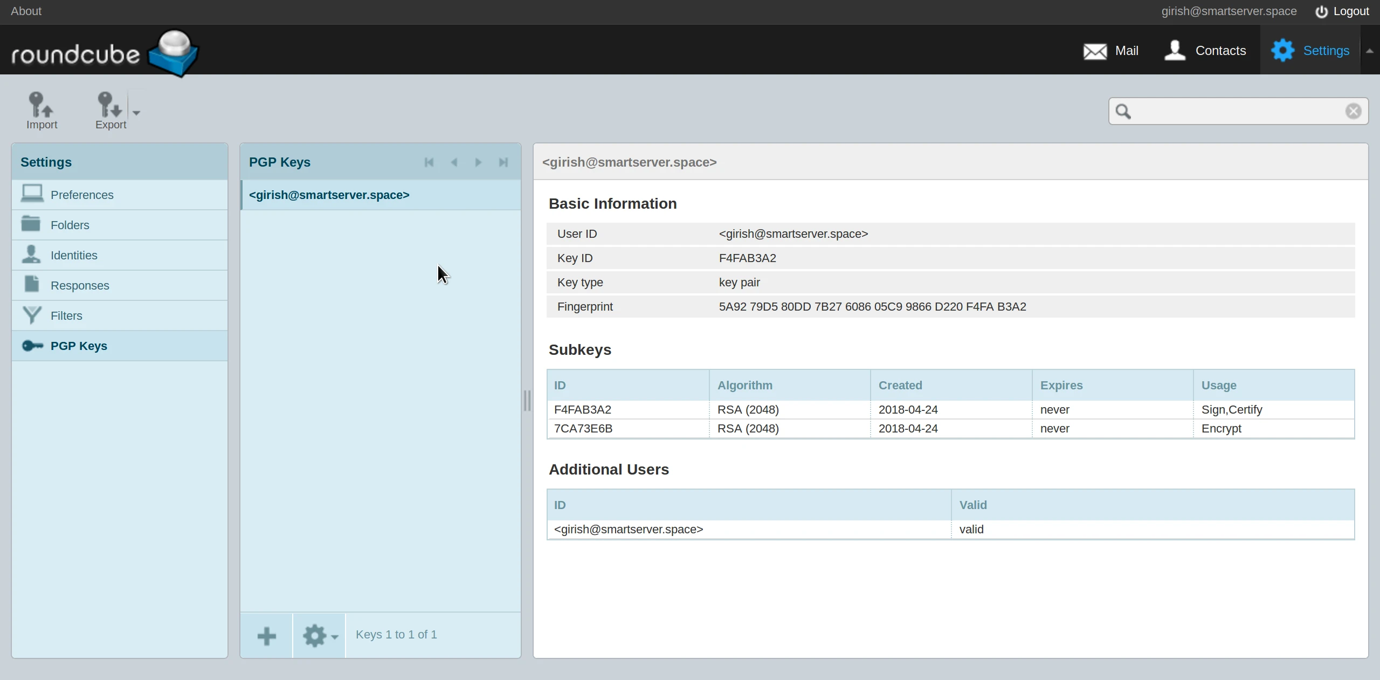Click the Export key icon
The height and width of the screenshot is (680, 1380).
click(110, 105)
